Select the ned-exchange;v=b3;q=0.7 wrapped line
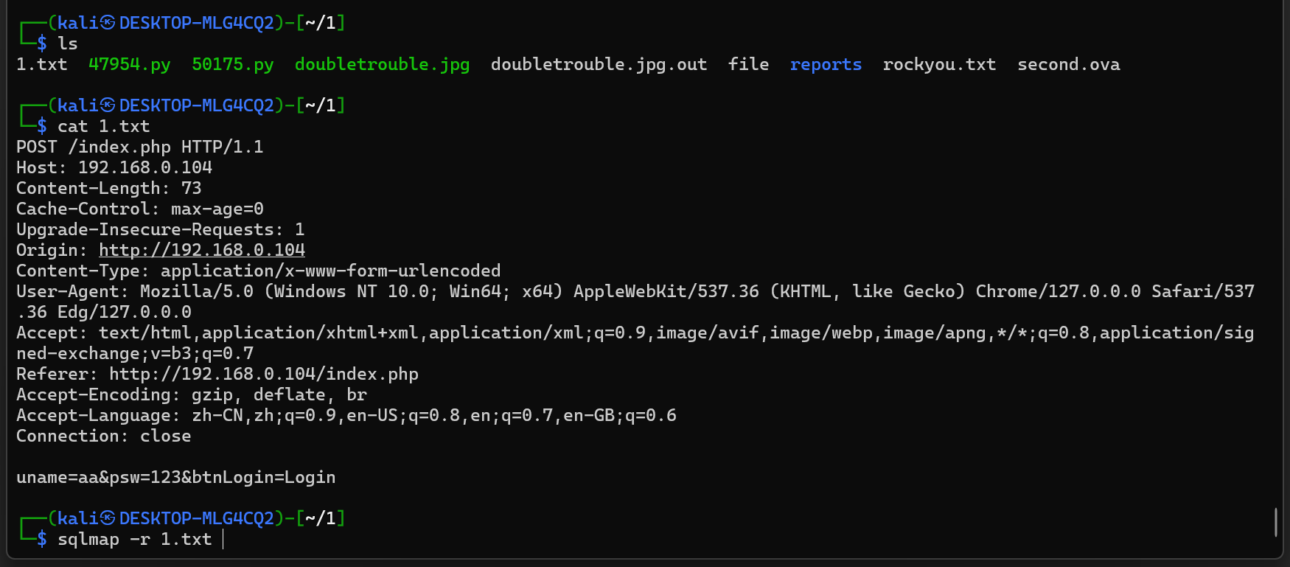 click(135, 354)
